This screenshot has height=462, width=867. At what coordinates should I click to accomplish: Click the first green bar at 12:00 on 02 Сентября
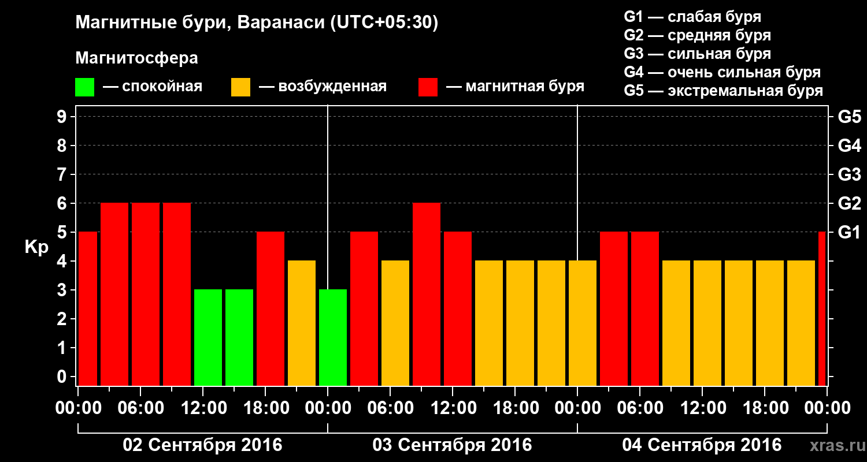[x=208, y=338]
